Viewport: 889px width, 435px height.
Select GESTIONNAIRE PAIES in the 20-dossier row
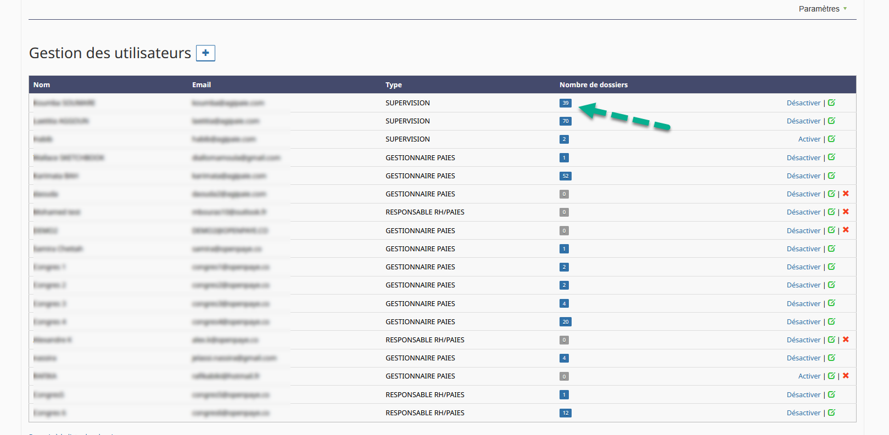pyautogui.click(x=420, y=322)
